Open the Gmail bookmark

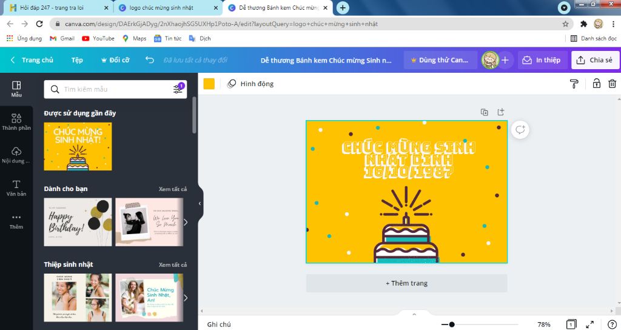(62, 38)
